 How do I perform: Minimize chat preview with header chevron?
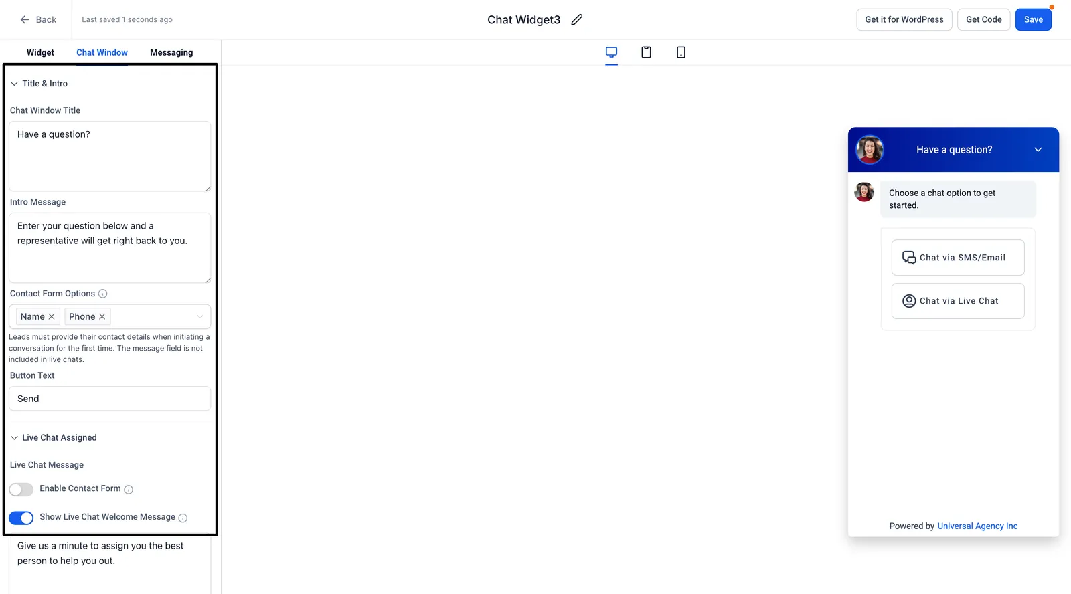pos(1038,150)
